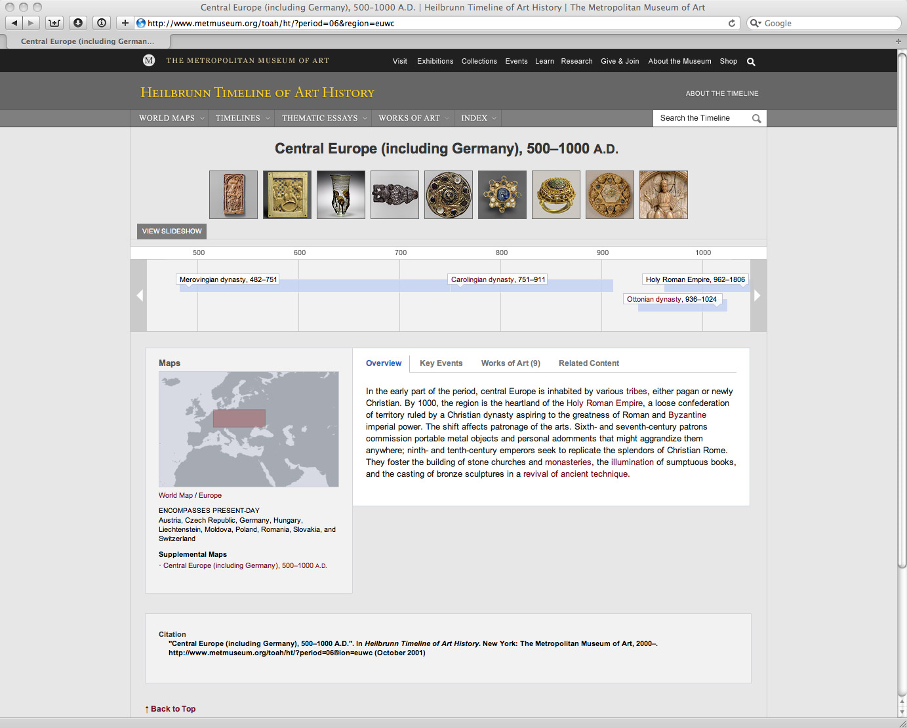The width and height of the screenshot is (907, 728).
Task: Expand the Timelines menu
Action: coord(242,118)
